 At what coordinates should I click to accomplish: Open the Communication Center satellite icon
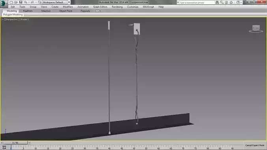(226, 2)
